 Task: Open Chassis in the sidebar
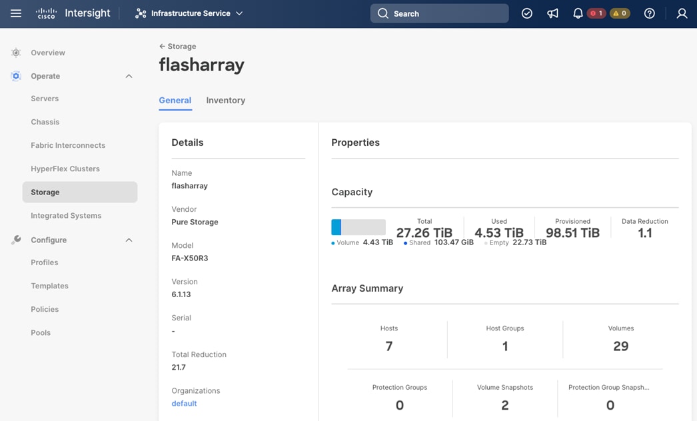(x=45, y=122)
